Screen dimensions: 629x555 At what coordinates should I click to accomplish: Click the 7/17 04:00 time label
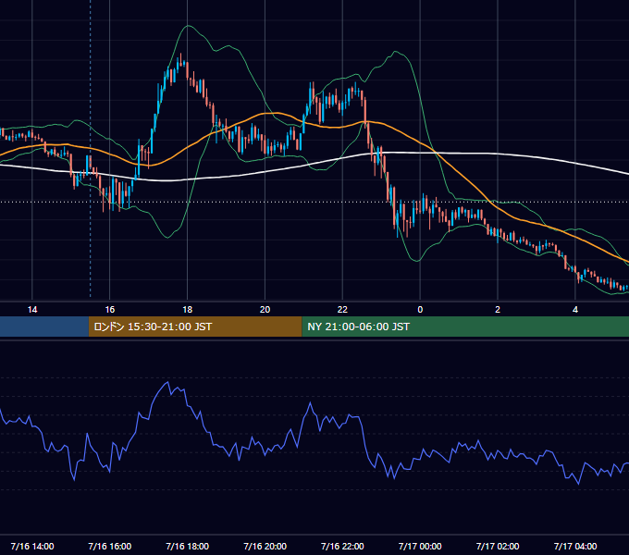pos(575,546)
